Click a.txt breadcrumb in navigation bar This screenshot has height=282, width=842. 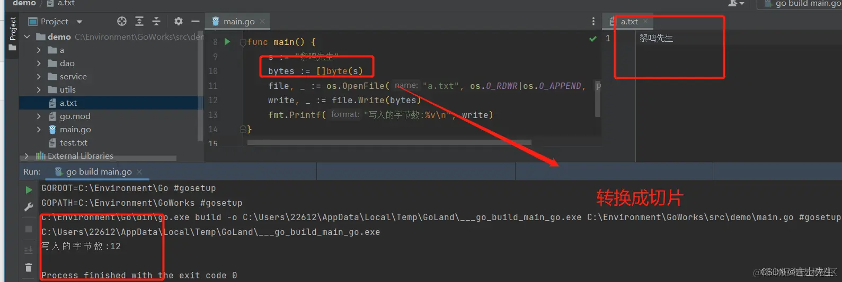coord(61,3)
